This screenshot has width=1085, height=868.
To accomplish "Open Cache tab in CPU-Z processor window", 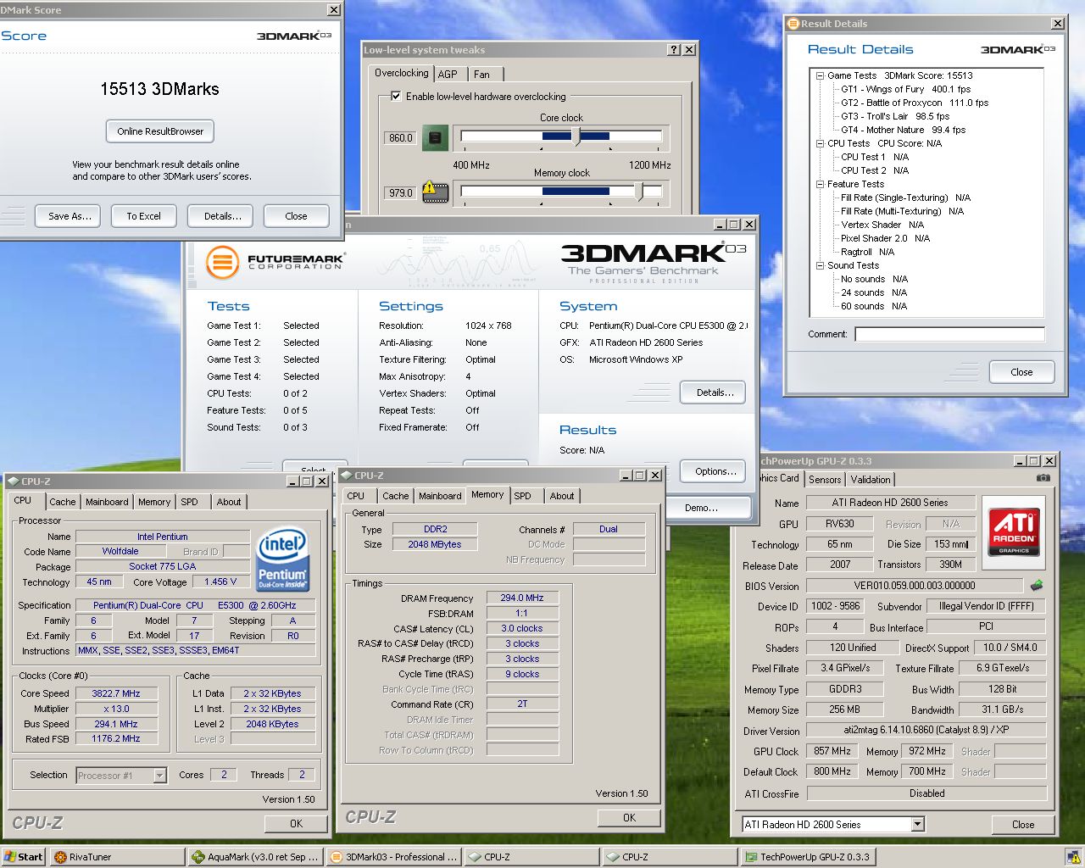I will [62, 502].
